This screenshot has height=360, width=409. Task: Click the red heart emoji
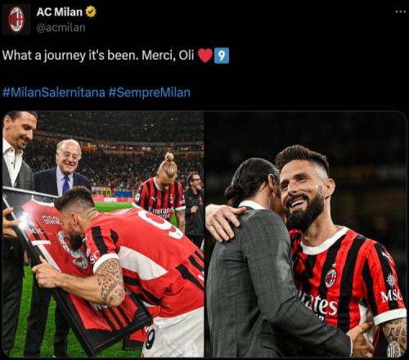point(205,56)
